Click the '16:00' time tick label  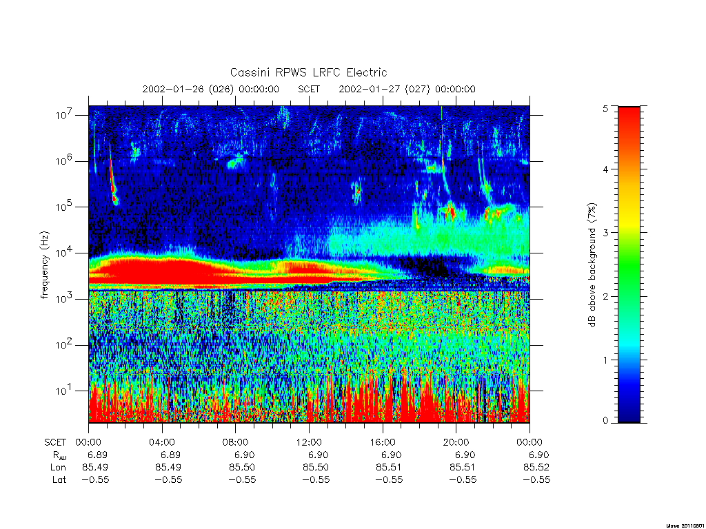point(382,443)
